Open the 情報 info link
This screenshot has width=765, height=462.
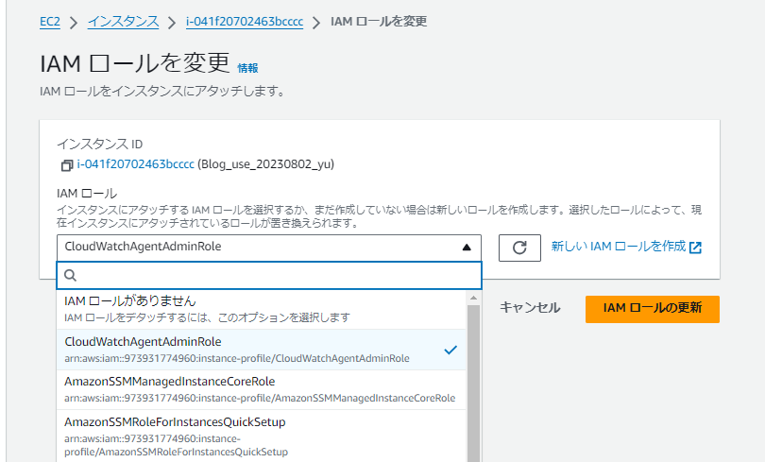(247, 68)
